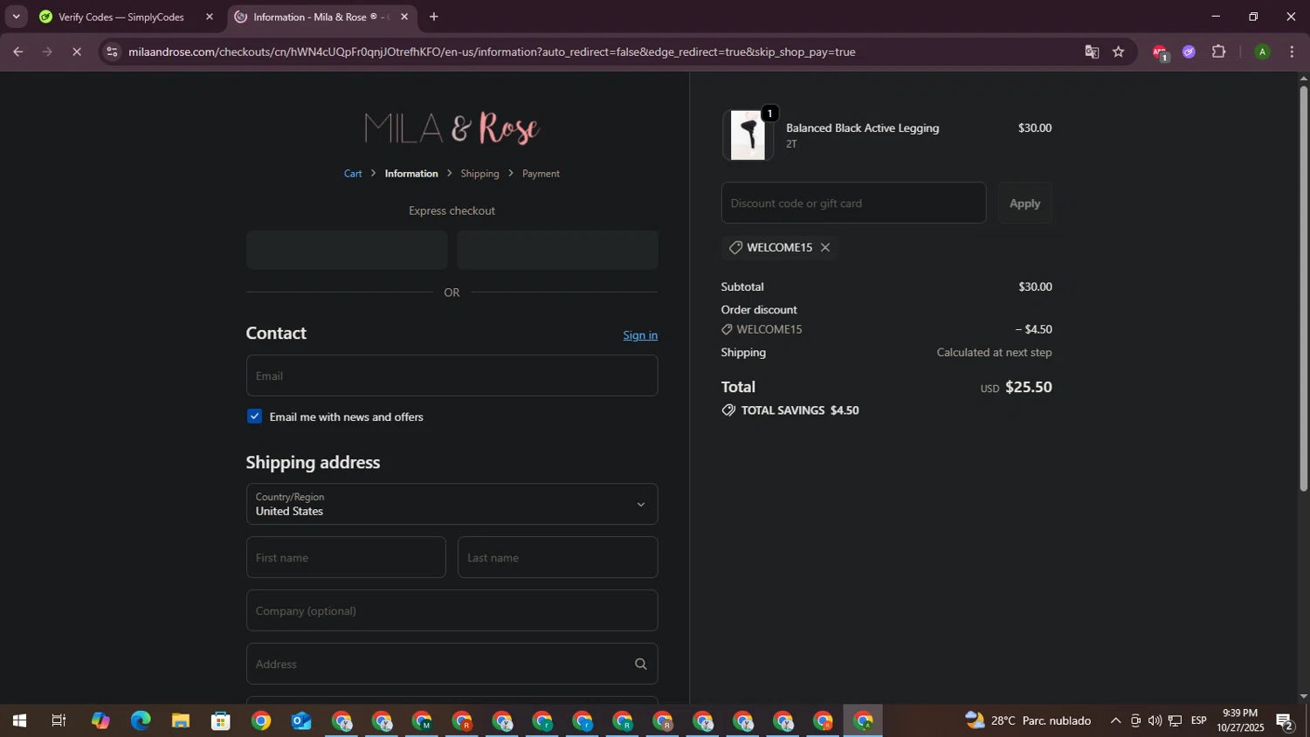1310x737 pixels.
Task: Open Balanced Black Active Legging thumbnail
Action: [748, 135]
